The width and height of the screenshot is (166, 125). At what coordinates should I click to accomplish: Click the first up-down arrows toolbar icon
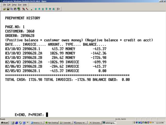point(50,9)
